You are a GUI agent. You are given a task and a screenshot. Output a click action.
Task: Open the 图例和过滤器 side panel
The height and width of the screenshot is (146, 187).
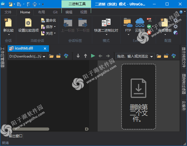point(184,84)
